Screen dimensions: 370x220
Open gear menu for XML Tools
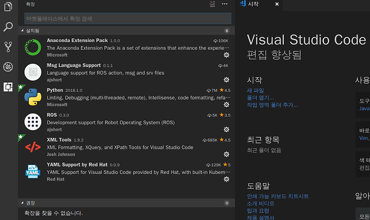click(226, 154)
